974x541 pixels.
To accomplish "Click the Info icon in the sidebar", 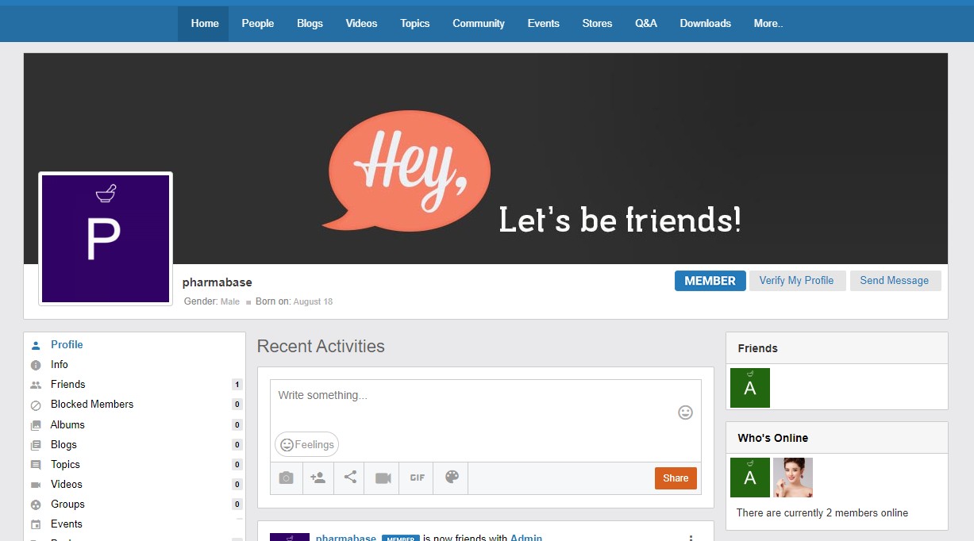I will (36, 364).
